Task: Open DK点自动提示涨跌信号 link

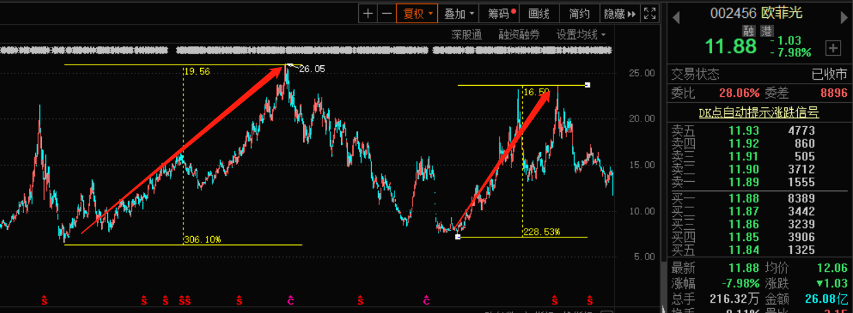Action: click(x=758, y=112)
